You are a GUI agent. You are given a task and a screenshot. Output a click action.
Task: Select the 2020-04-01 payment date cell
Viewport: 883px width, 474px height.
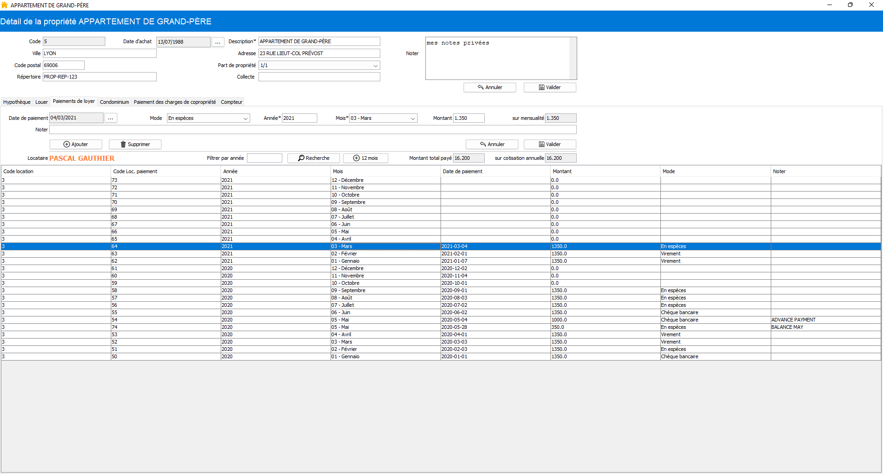495,334
